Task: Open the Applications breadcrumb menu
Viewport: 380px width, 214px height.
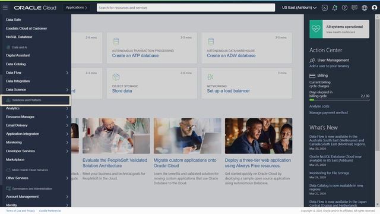Action: coord(77,8)
